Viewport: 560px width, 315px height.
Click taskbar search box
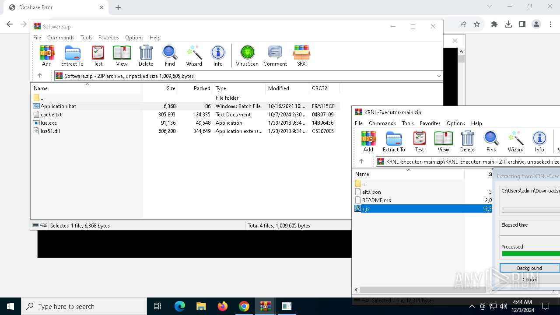[x=84, y=306]
